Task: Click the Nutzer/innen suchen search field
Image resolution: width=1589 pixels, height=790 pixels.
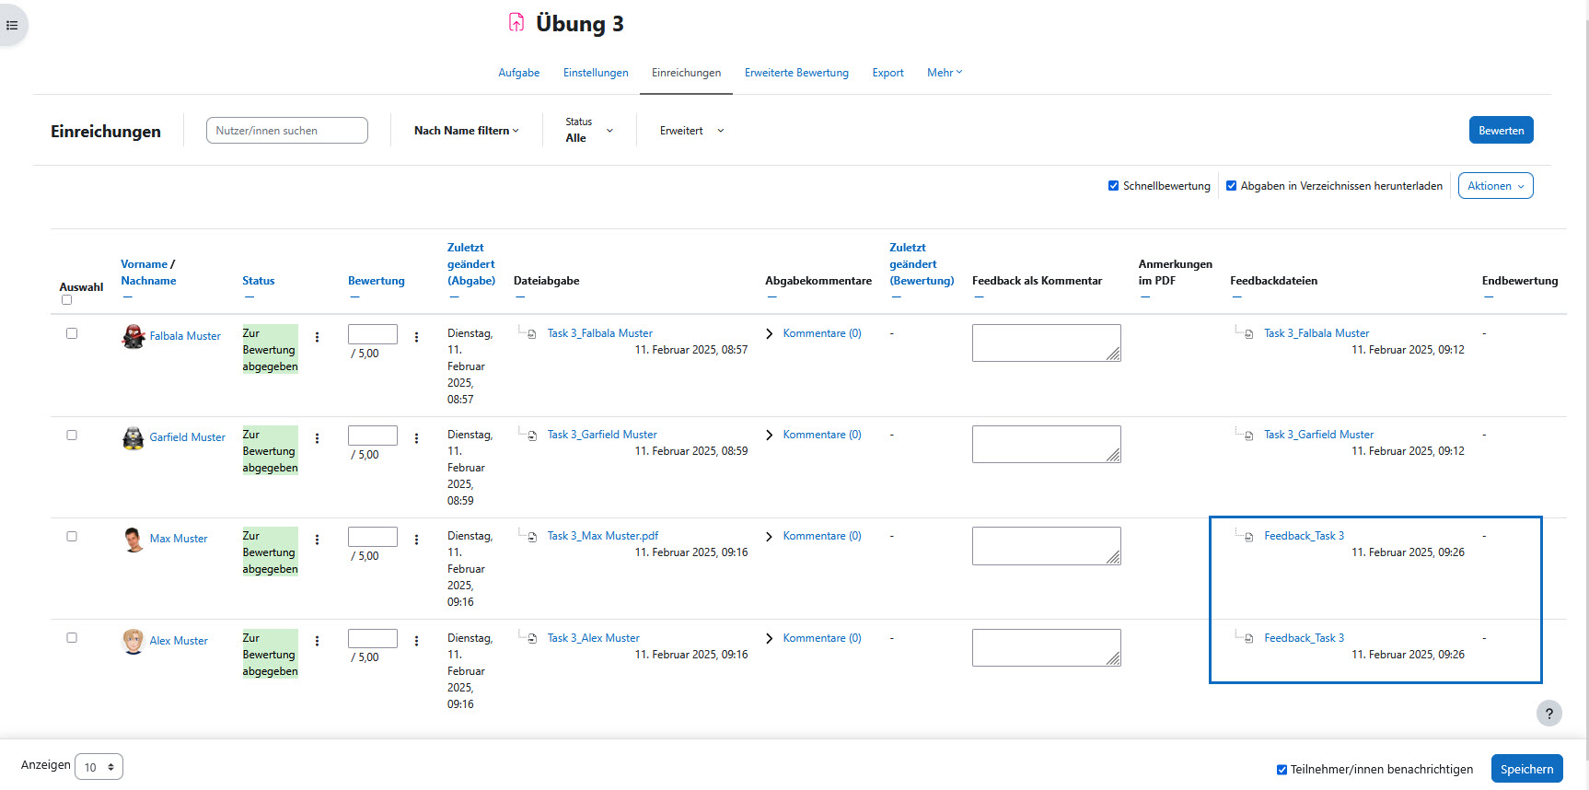Action: (x=287, y=131)
